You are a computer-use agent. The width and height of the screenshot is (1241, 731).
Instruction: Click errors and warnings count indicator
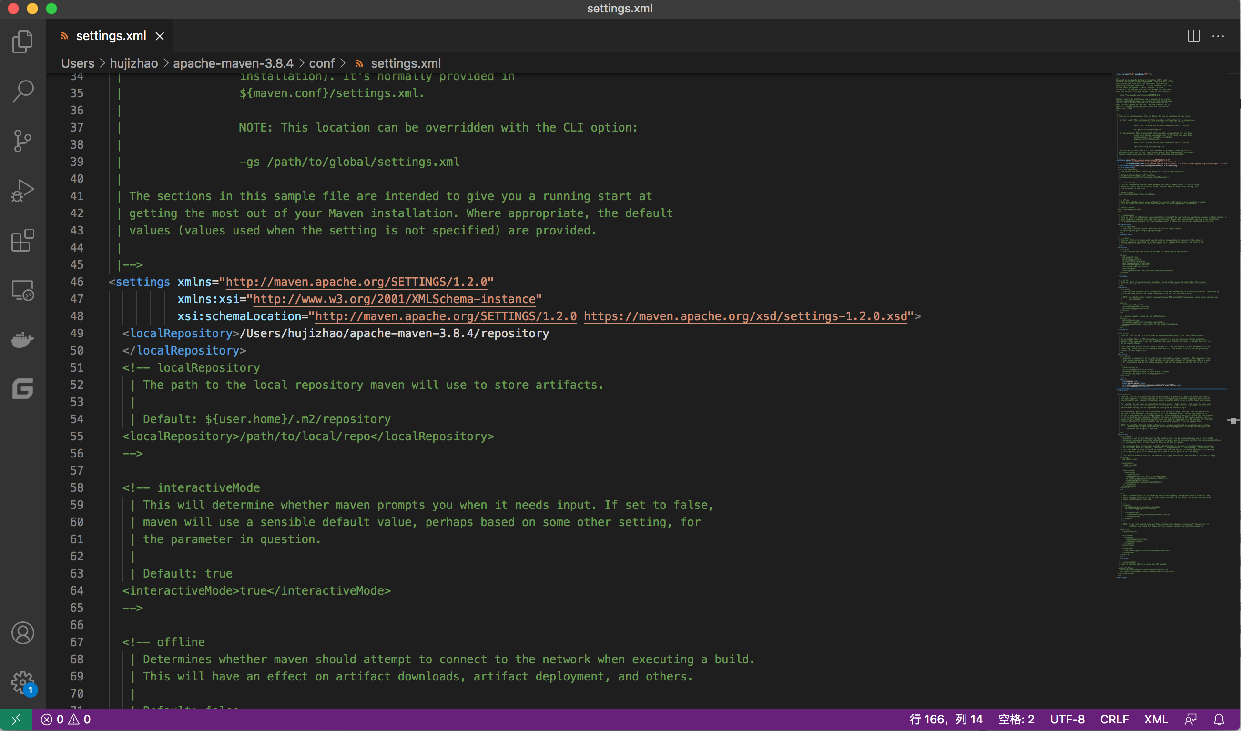[65, 720]
